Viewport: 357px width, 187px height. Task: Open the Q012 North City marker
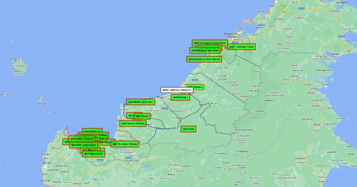click(92, 131)
